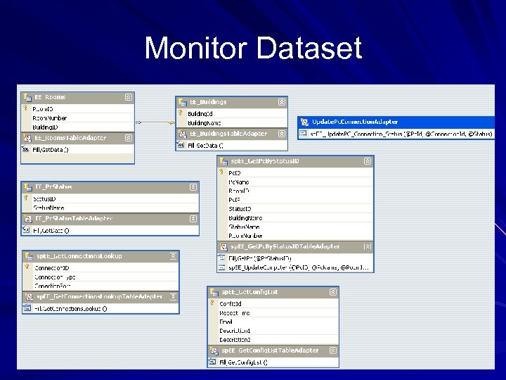506x380 pixels.
Task: Collapse the spEE_GetPcByStatusIDTableAdapter section
Action: point(368,246)
